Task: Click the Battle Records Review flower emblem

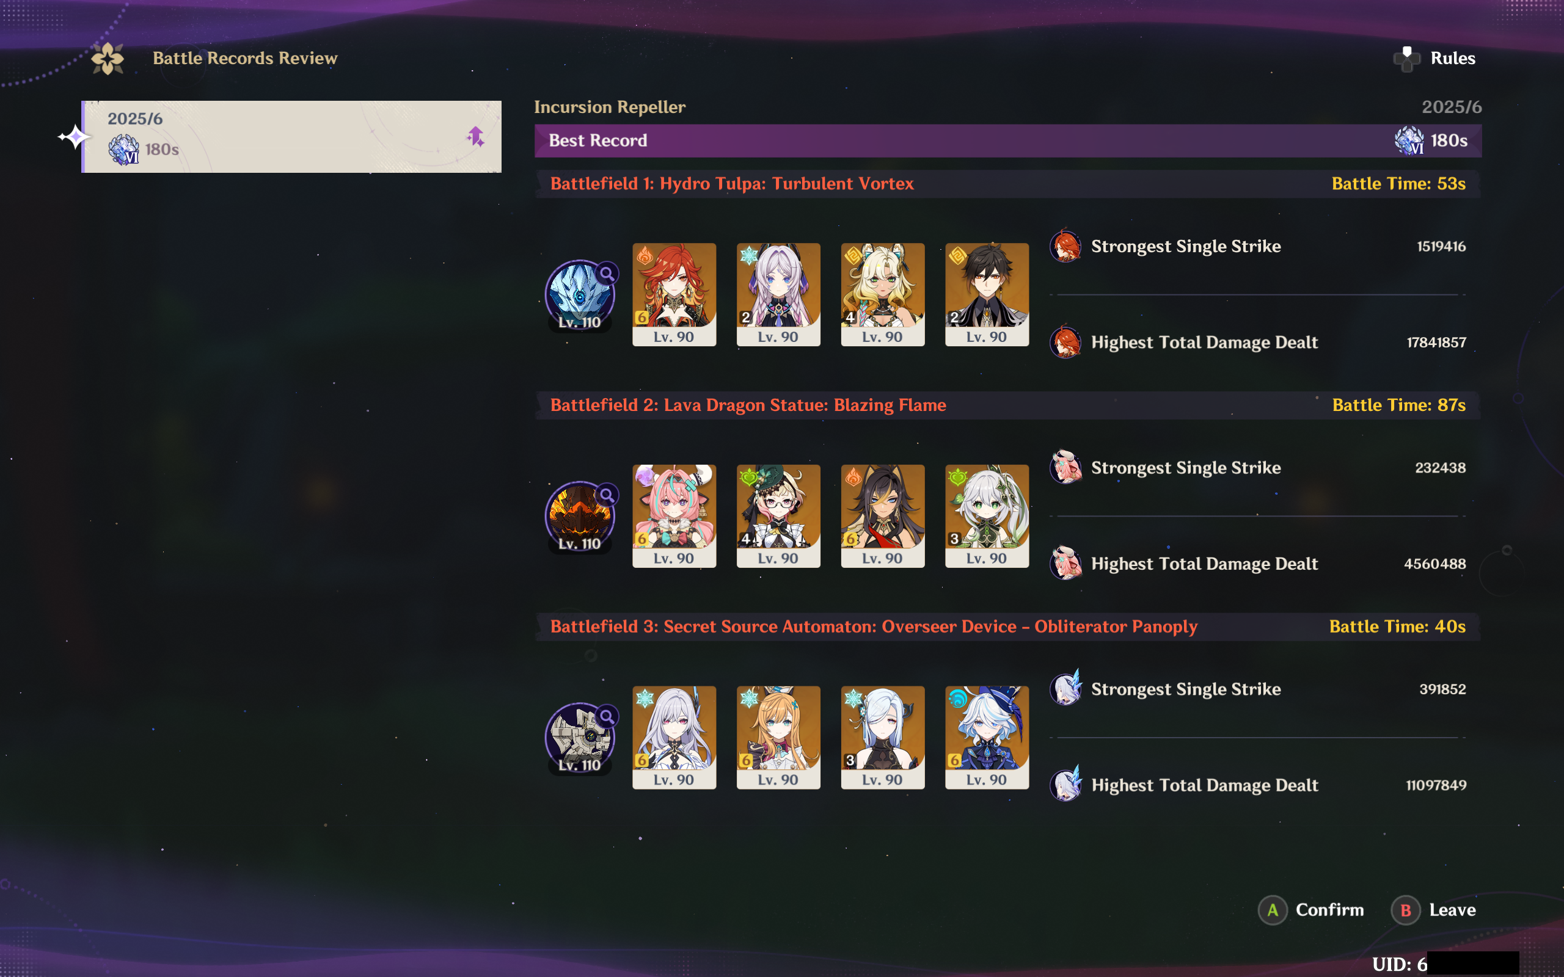Action: tap(108, 59)
